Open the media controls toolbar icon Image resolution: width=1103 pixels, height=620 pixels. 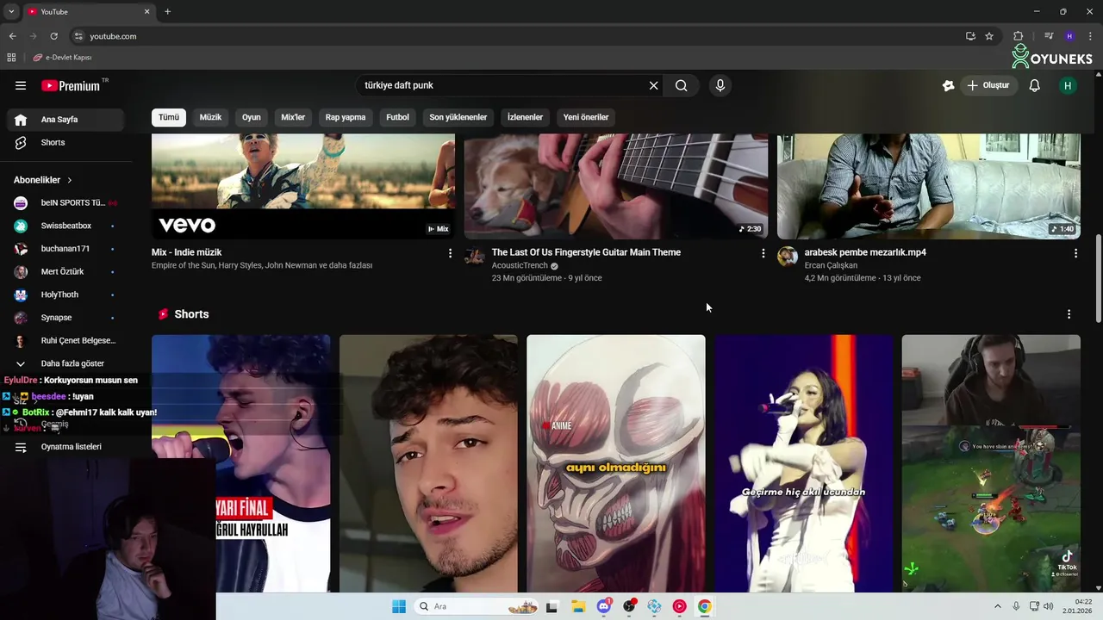1049,36
